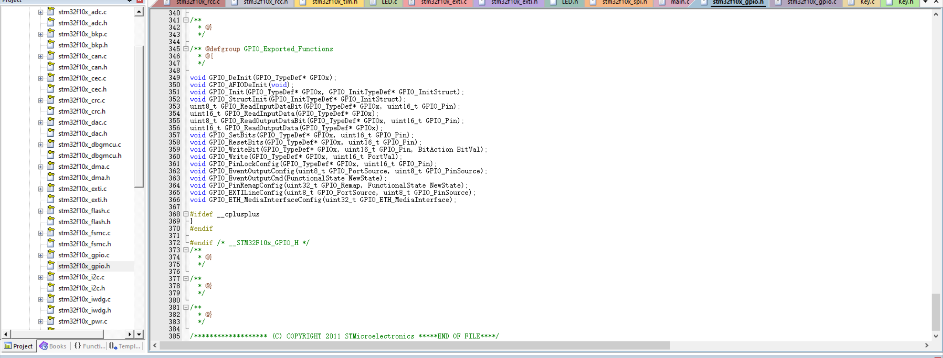Screen dimensions: 943x358
Task: Collapse the comment block at line 377
Action: [x=186, y=279]
